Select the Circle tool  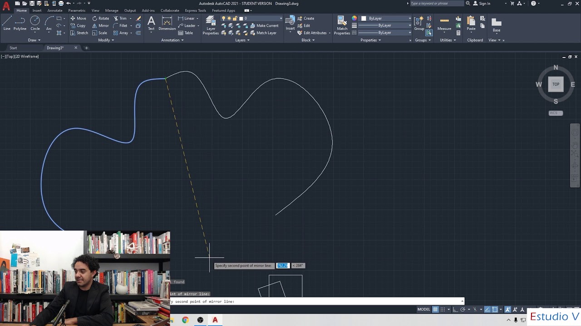35,24
